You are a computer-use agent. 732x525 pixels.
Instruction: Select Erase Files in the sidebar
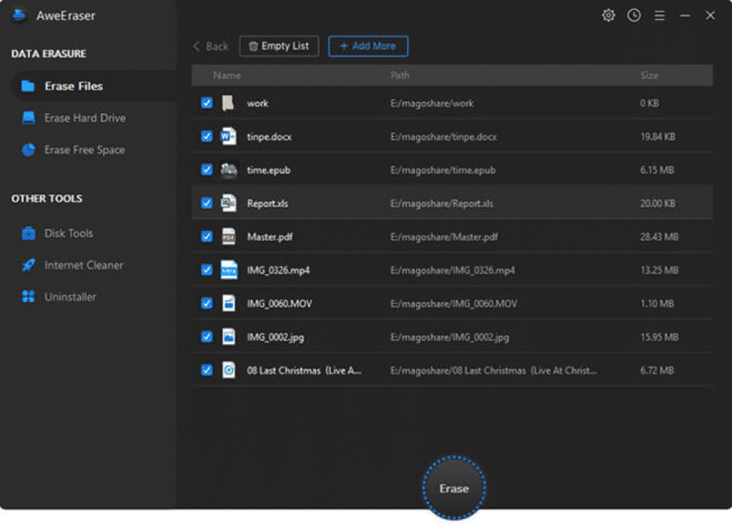74,86
